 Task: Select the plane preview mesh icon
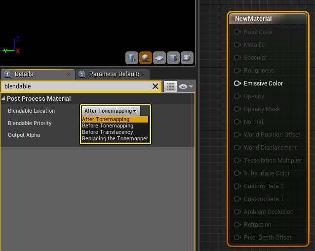pyautogui.click(x=159, y=58)
